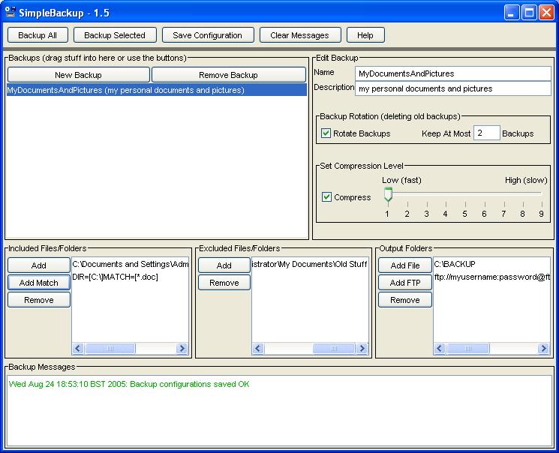Click the Remove Backup button
559x453 pixels.
(x=228, y=75)
